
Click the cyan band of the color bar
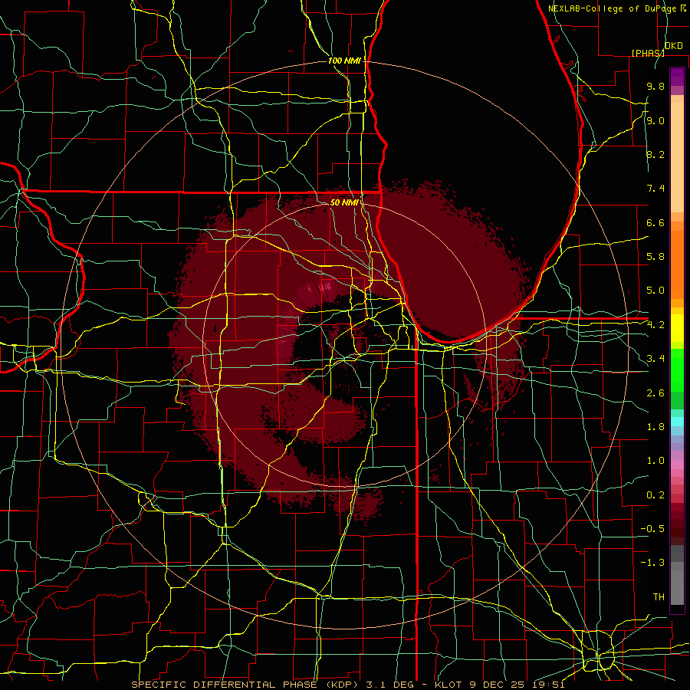[x=677, y=422]
